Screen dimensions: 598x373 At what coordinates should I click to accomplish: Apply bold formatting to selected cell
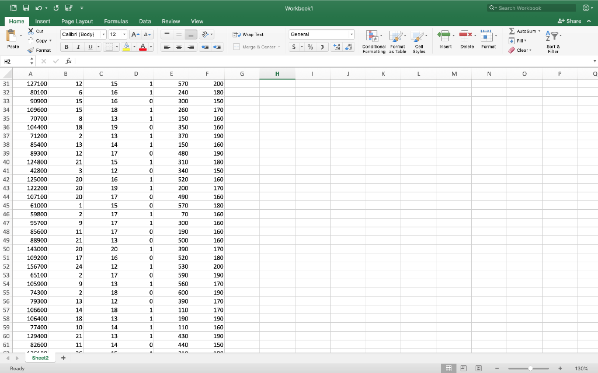coord(66,46)
